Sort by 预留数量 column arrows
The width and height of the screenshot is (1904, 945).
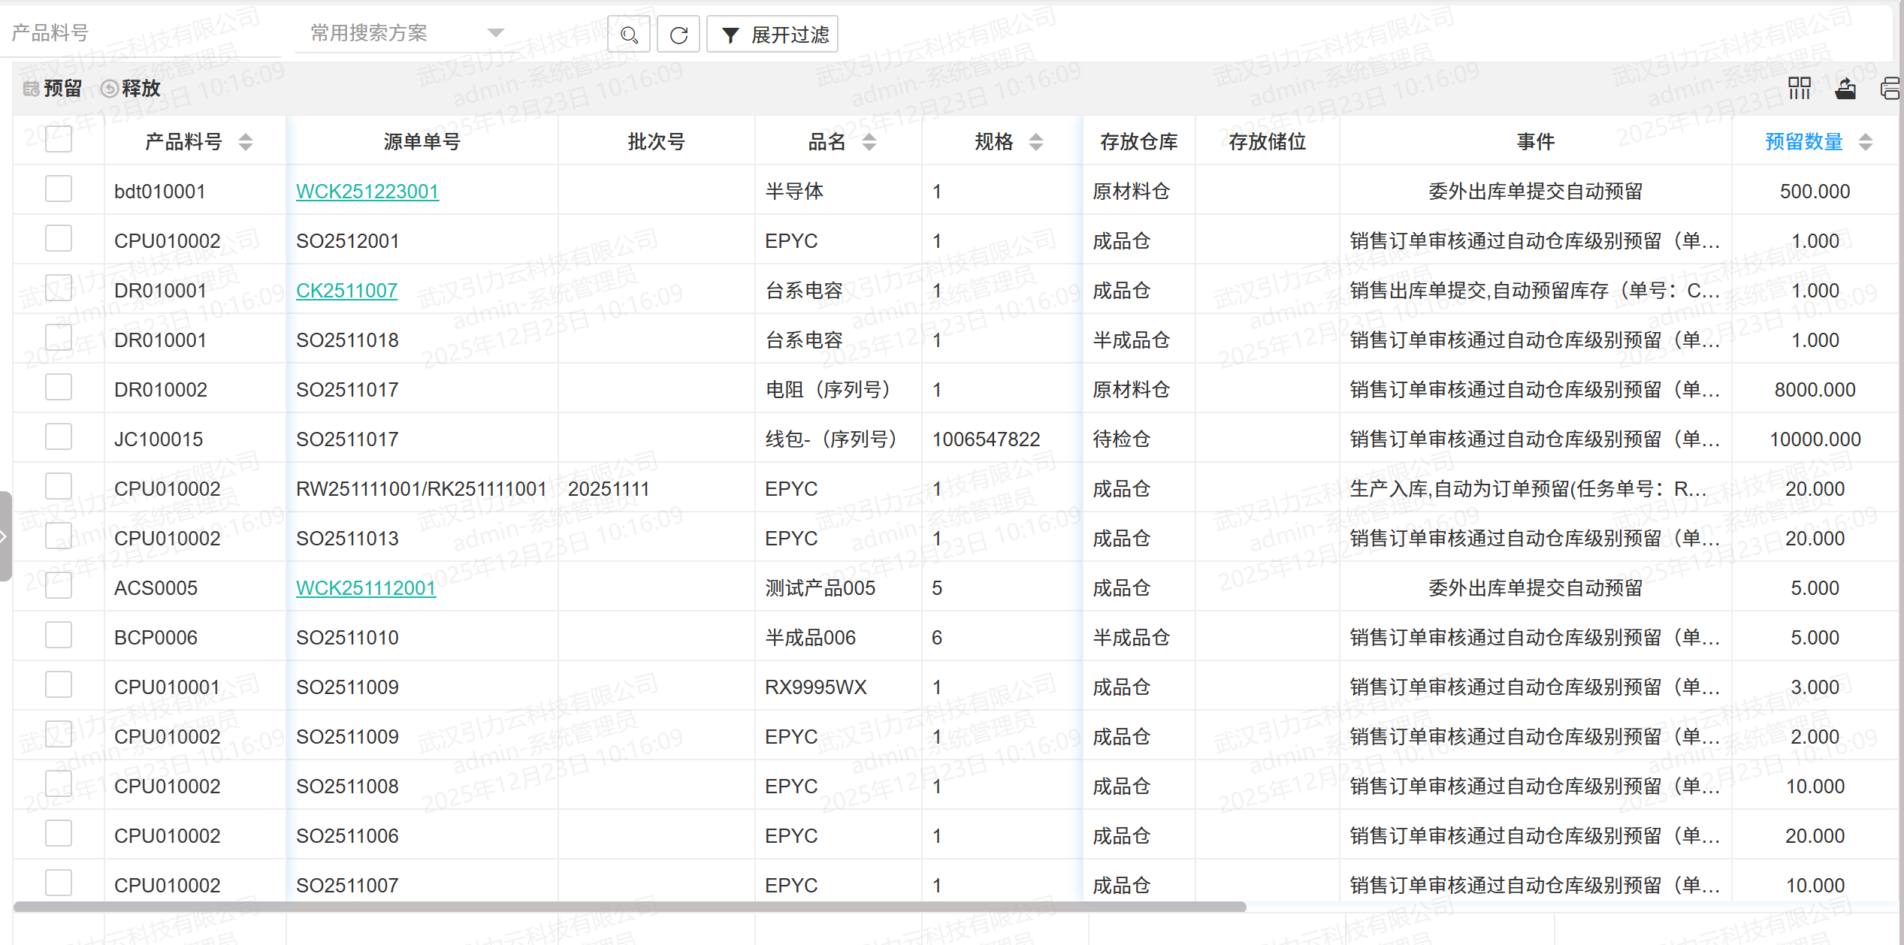point(1865,141)
